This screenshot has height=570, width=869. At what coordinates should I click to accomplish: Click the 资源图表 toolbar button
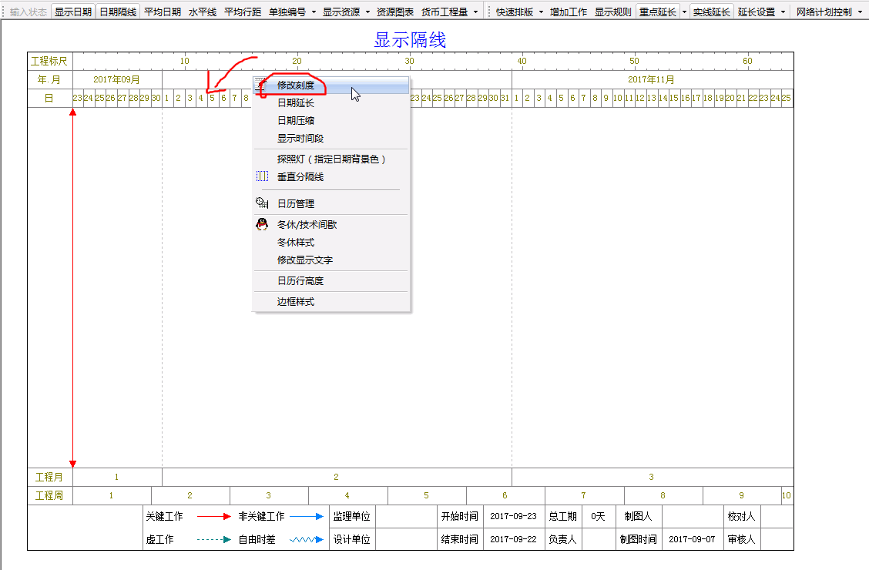395,12
